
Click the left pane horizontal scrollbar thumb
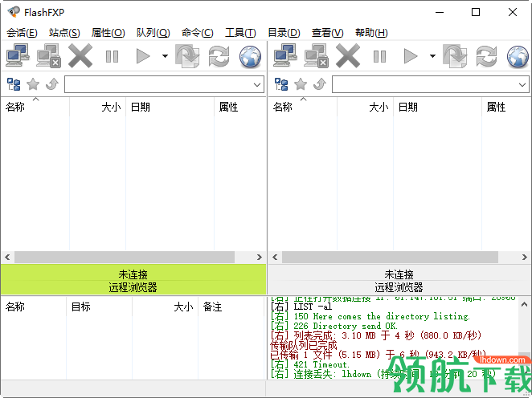(x=125, y=258)
